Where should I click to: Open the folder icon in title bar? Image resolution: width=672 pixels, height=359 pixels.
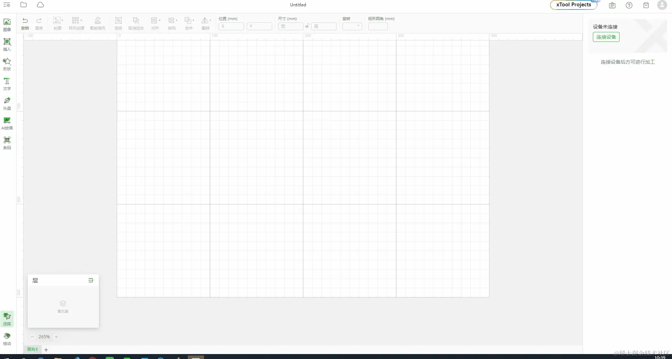click(24, 5)
